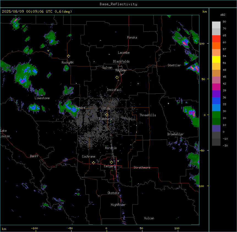Click the yellow diamond marker north of RockyMH
The image size is (237, 232).
tap(69, 56)
